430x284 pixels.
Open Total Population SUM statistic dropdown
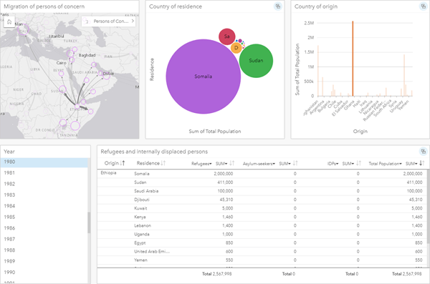[x=411, y=164]
